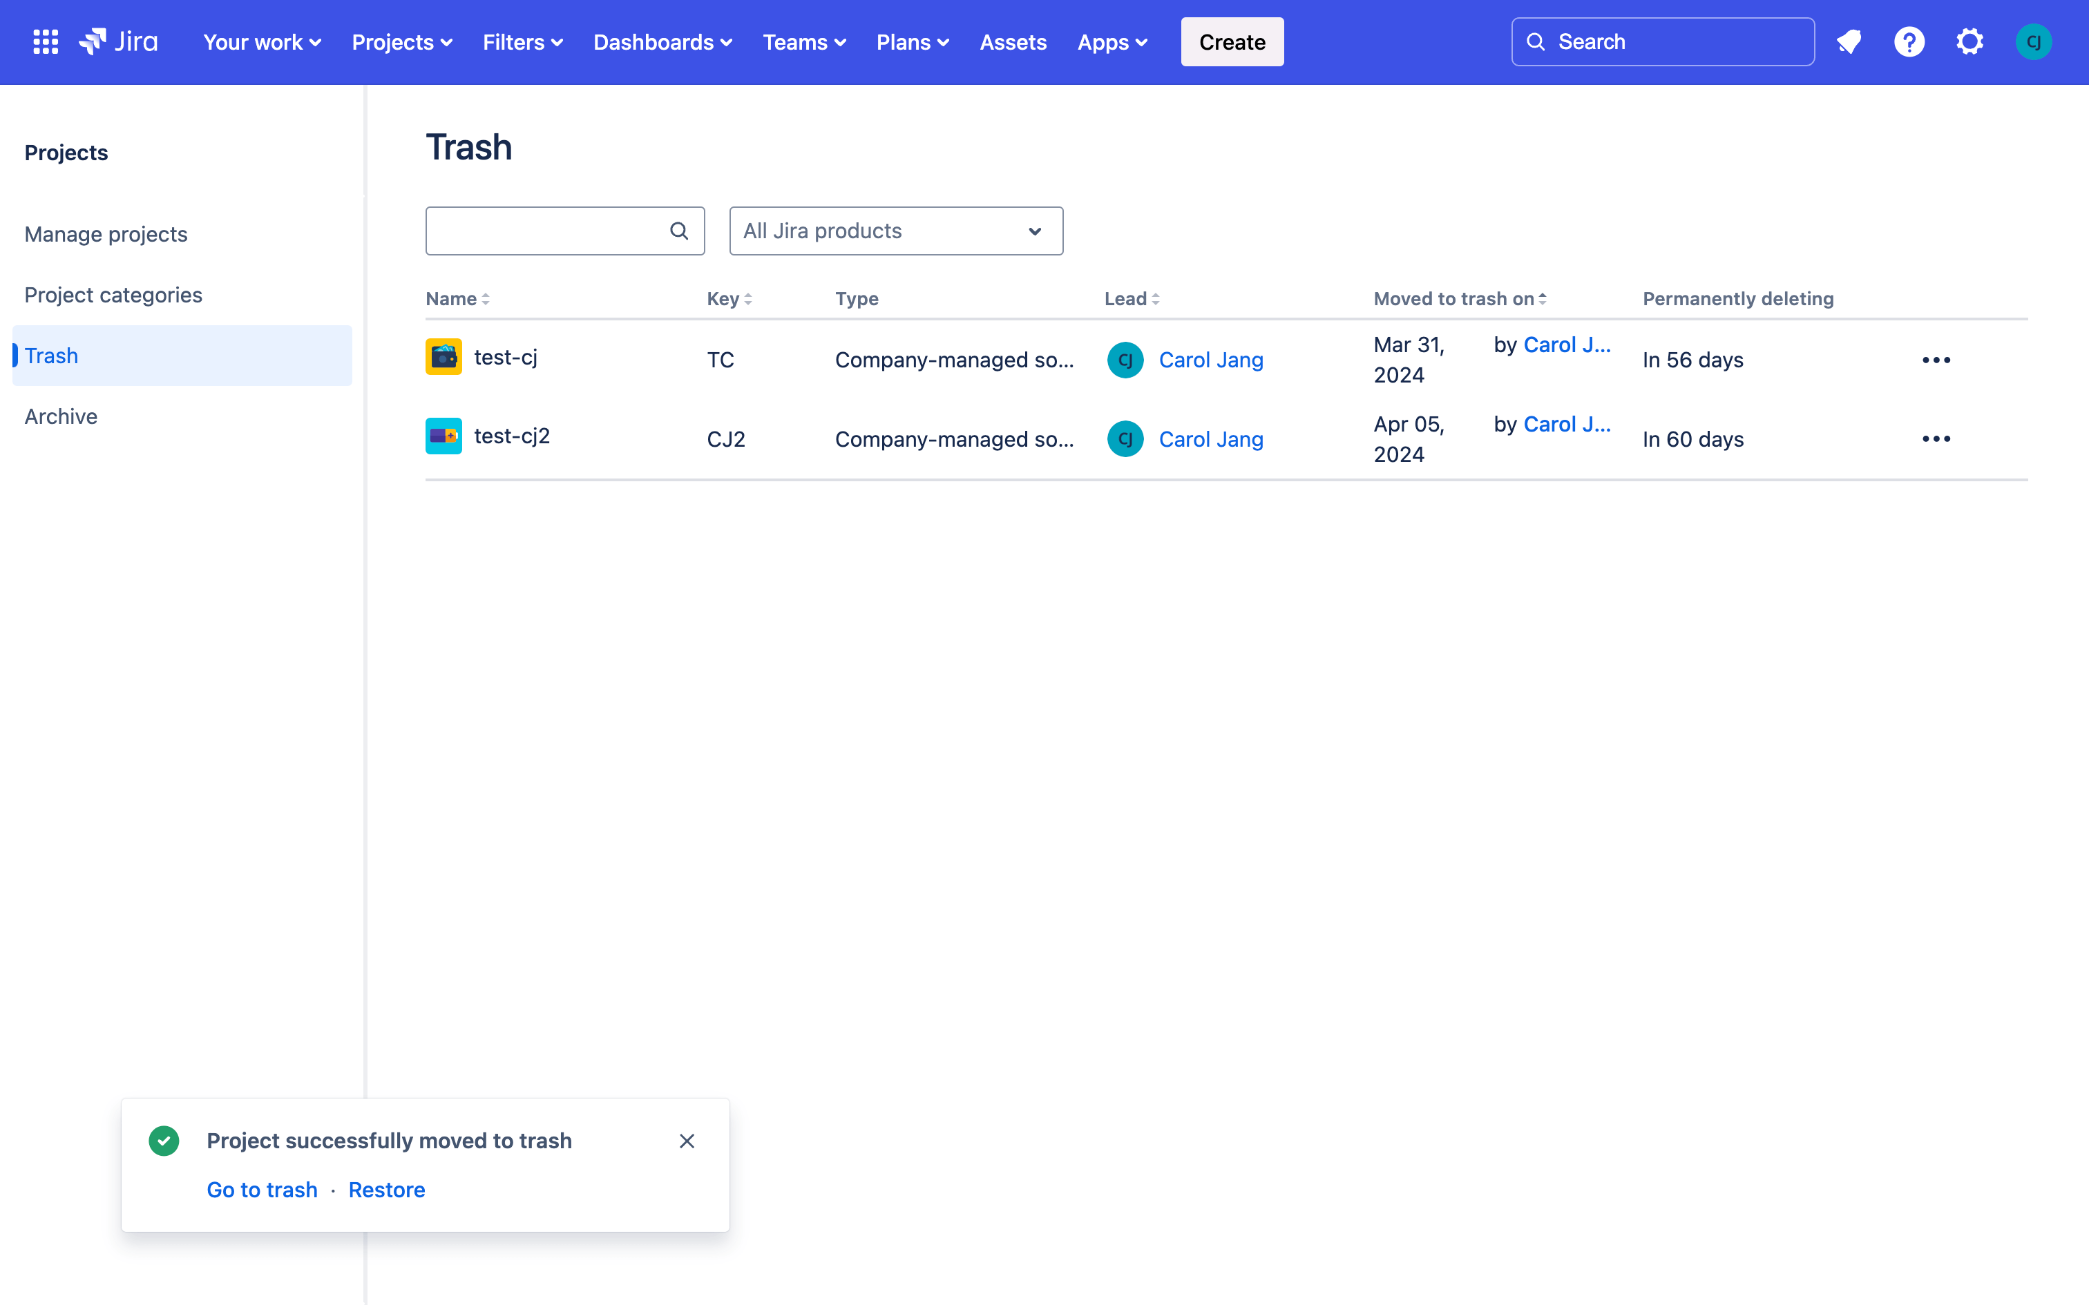The height and width of the screenshot is (1305, 2089).
Task: Open settings gear icon
Action: (1970, 42)
